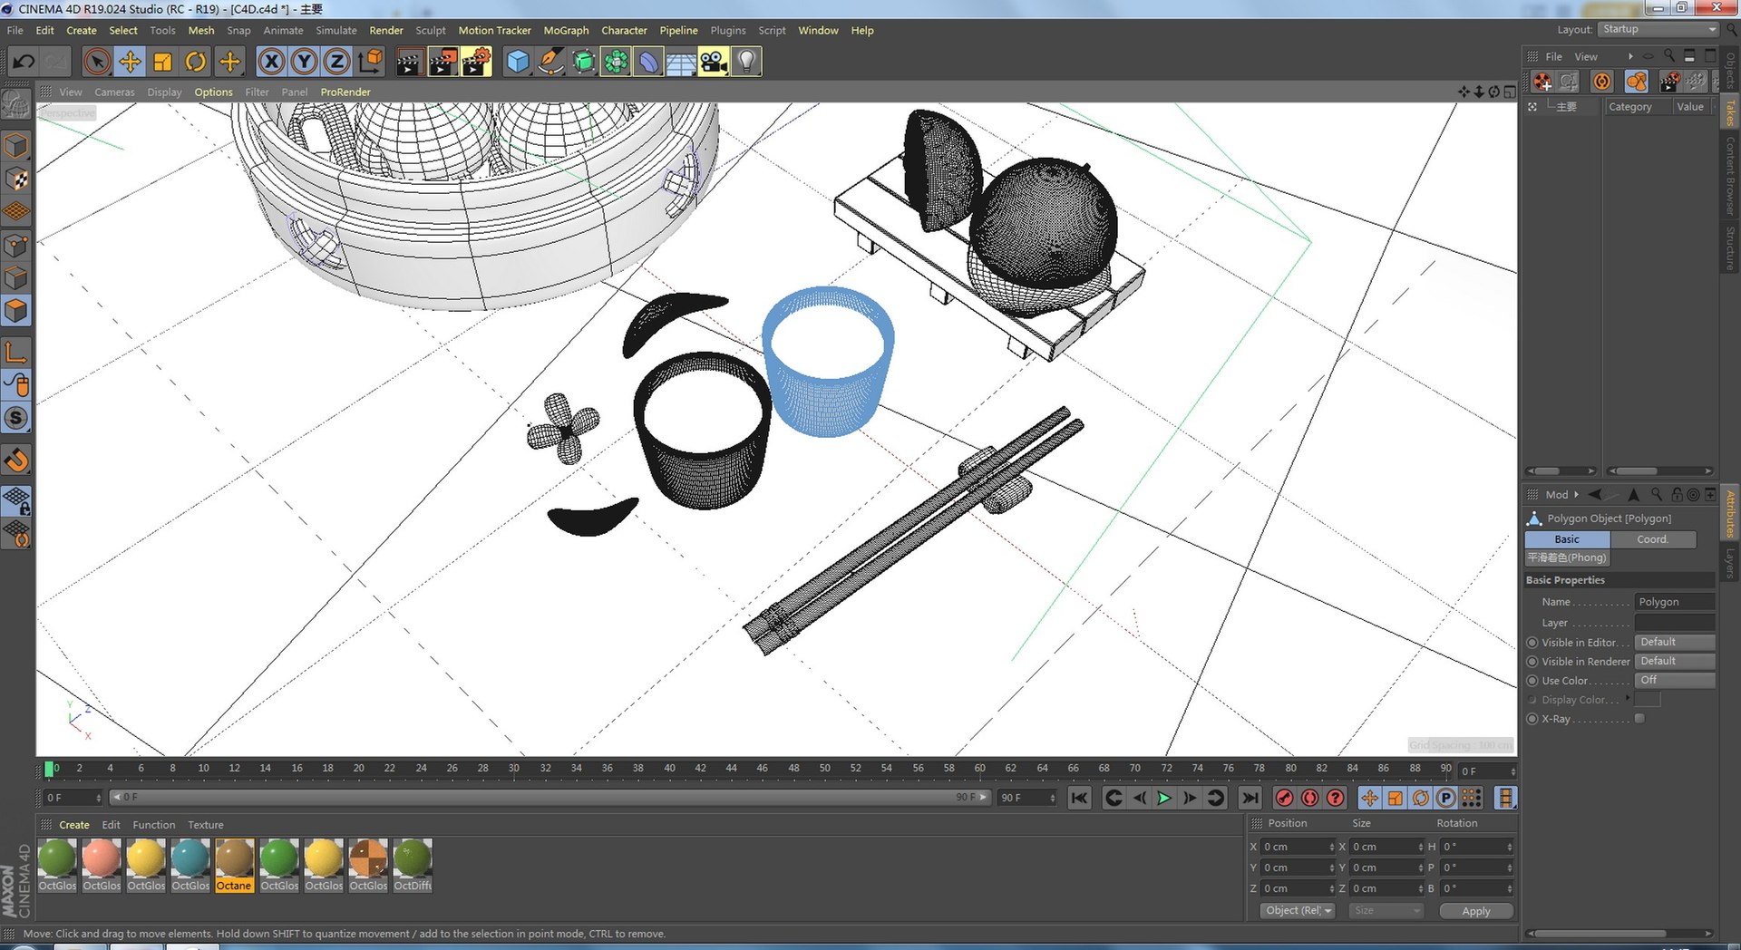Screen dimensions: 1741x950
Task: Open viewport Options menu
Action: (213, 92)
